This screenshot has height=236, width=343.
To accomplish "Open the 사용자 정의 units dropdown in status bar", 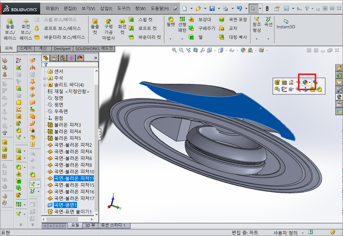I will (x=303, y=233).
